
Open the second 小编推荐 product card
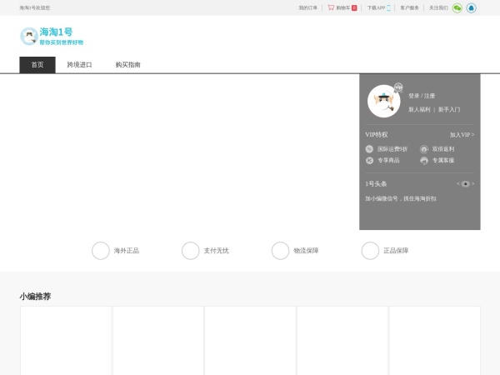point(158,341)
